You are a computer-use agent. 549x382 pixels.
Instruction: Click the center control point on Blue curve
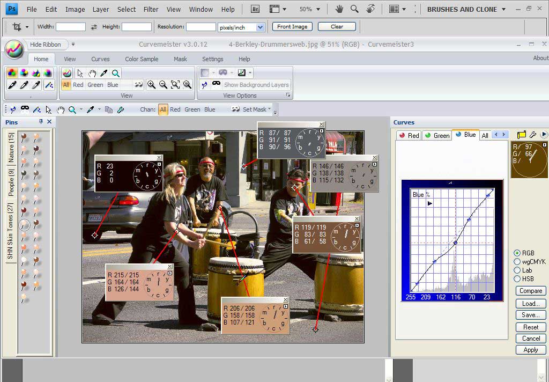(x=456, y=243)
